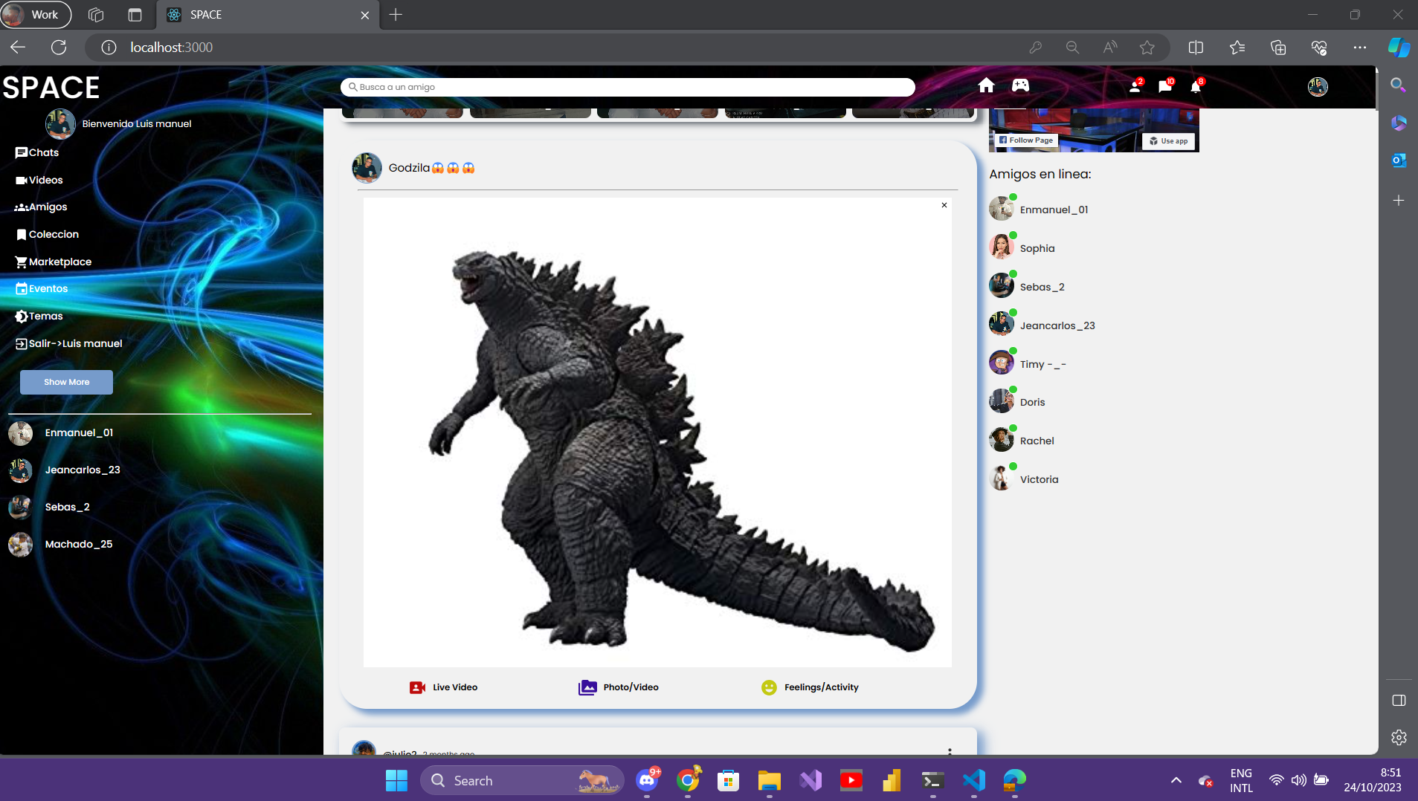
Task: Open the home icon in navbar
Action: tap(986, 86)
